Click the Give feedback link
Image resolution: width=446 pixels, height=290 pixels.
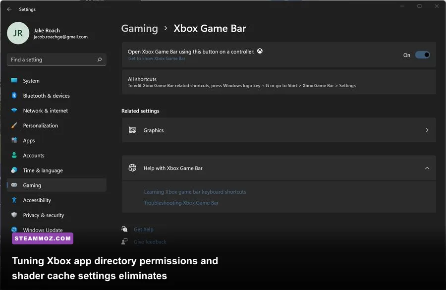coord(150,242)
